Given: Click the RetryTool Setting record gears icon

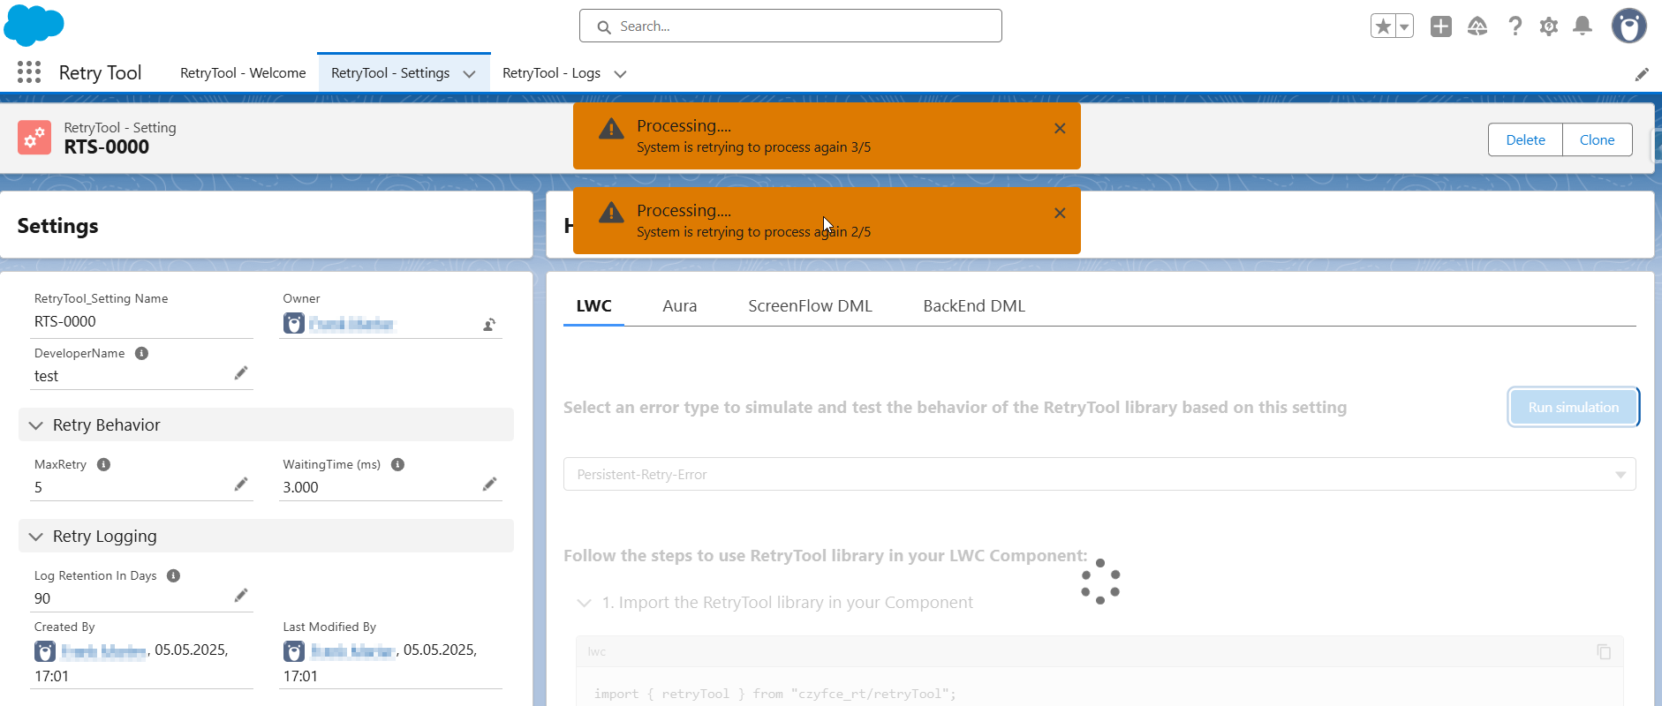Looking at the screenshot, I should [x=34, y=138].
